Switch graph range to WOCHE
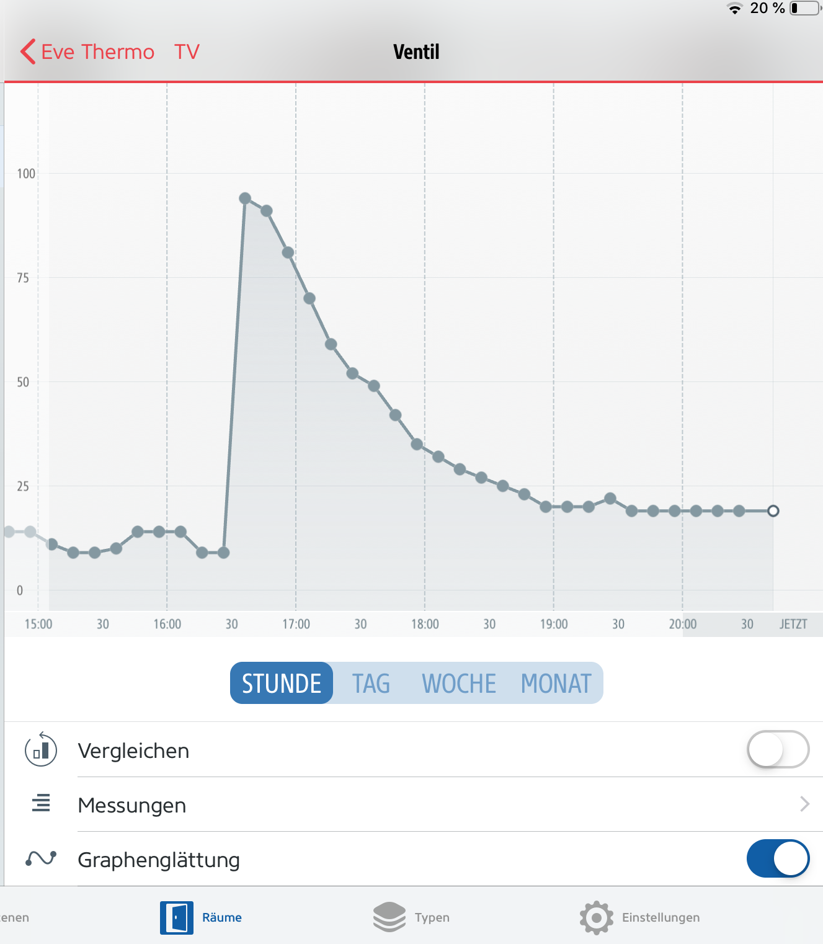The image size is (823, 944). [x=459, y=684]
